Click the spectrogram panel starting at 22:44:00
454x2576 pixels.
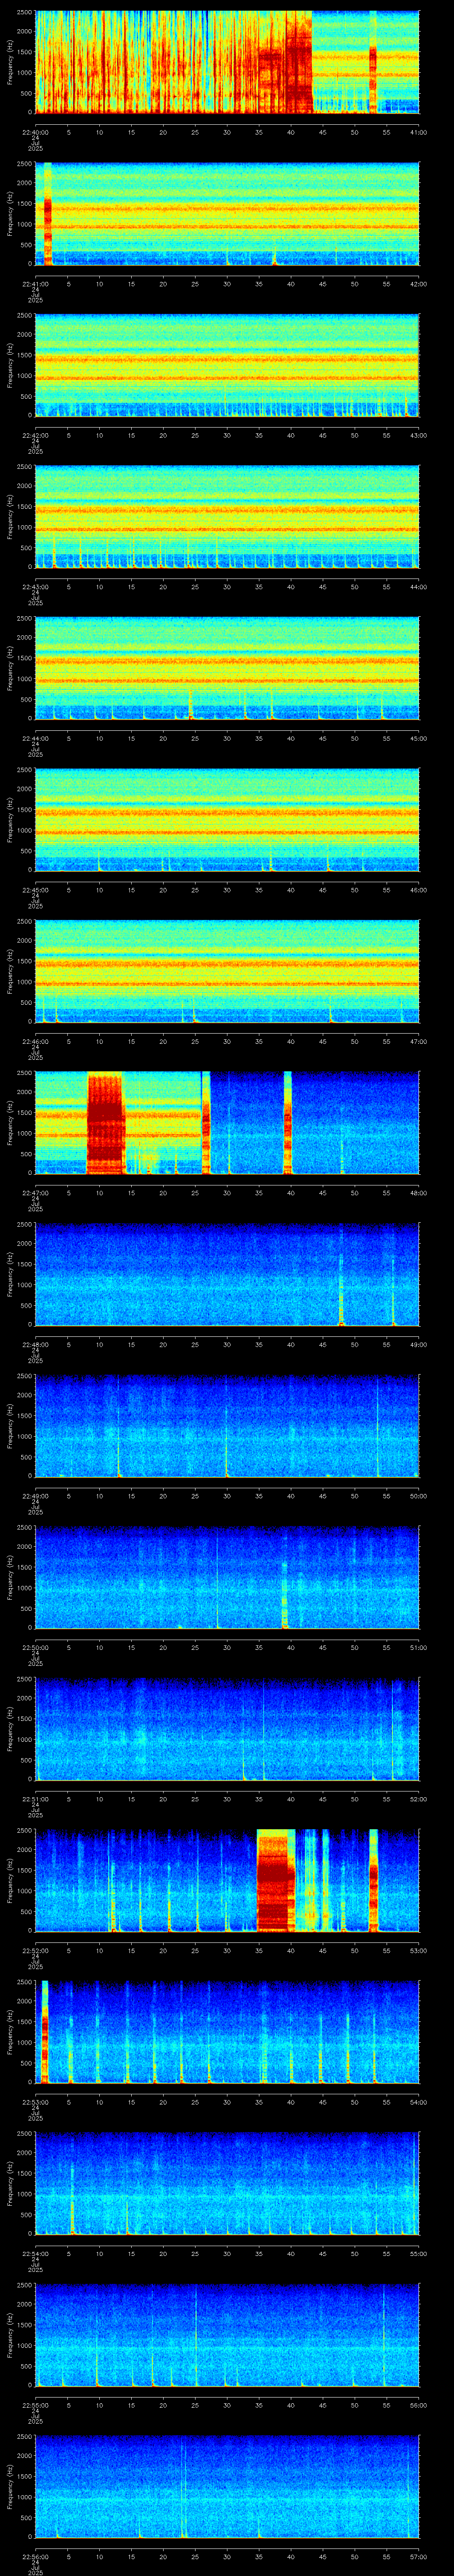pyautogui.click(x=227, y=669)
